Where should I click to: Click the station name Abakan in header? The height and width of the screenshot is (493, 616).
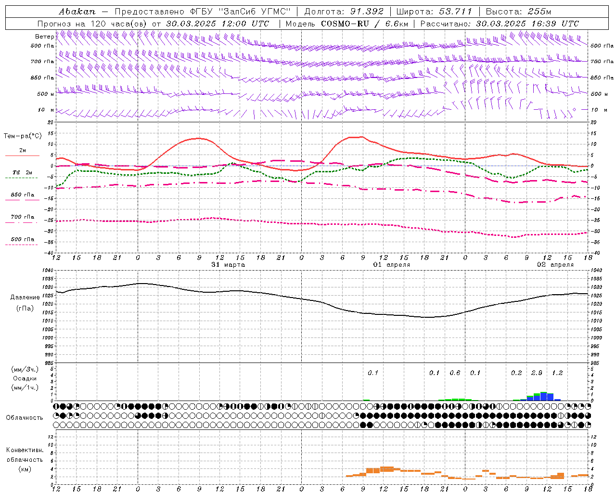click(77, 12)
